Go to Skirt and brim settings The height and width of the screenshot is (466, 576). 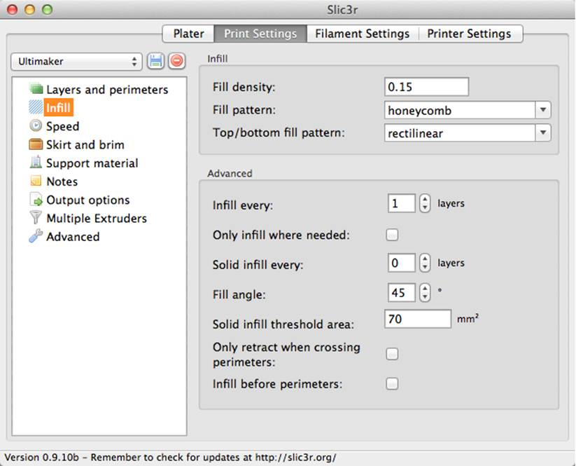(85, 144)
